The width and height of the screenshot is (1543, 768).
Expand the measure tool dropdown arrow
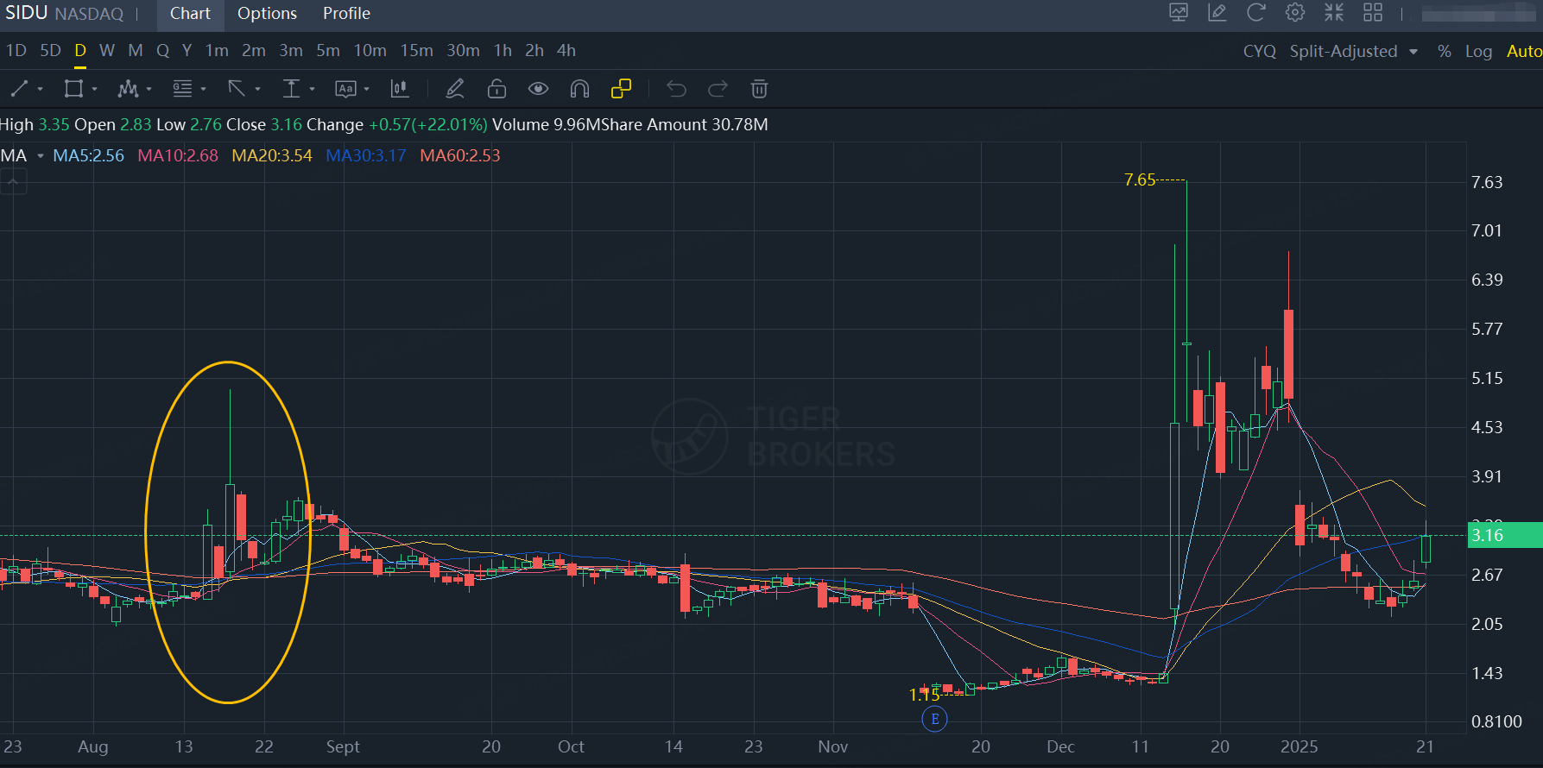[x=312, y=89]
